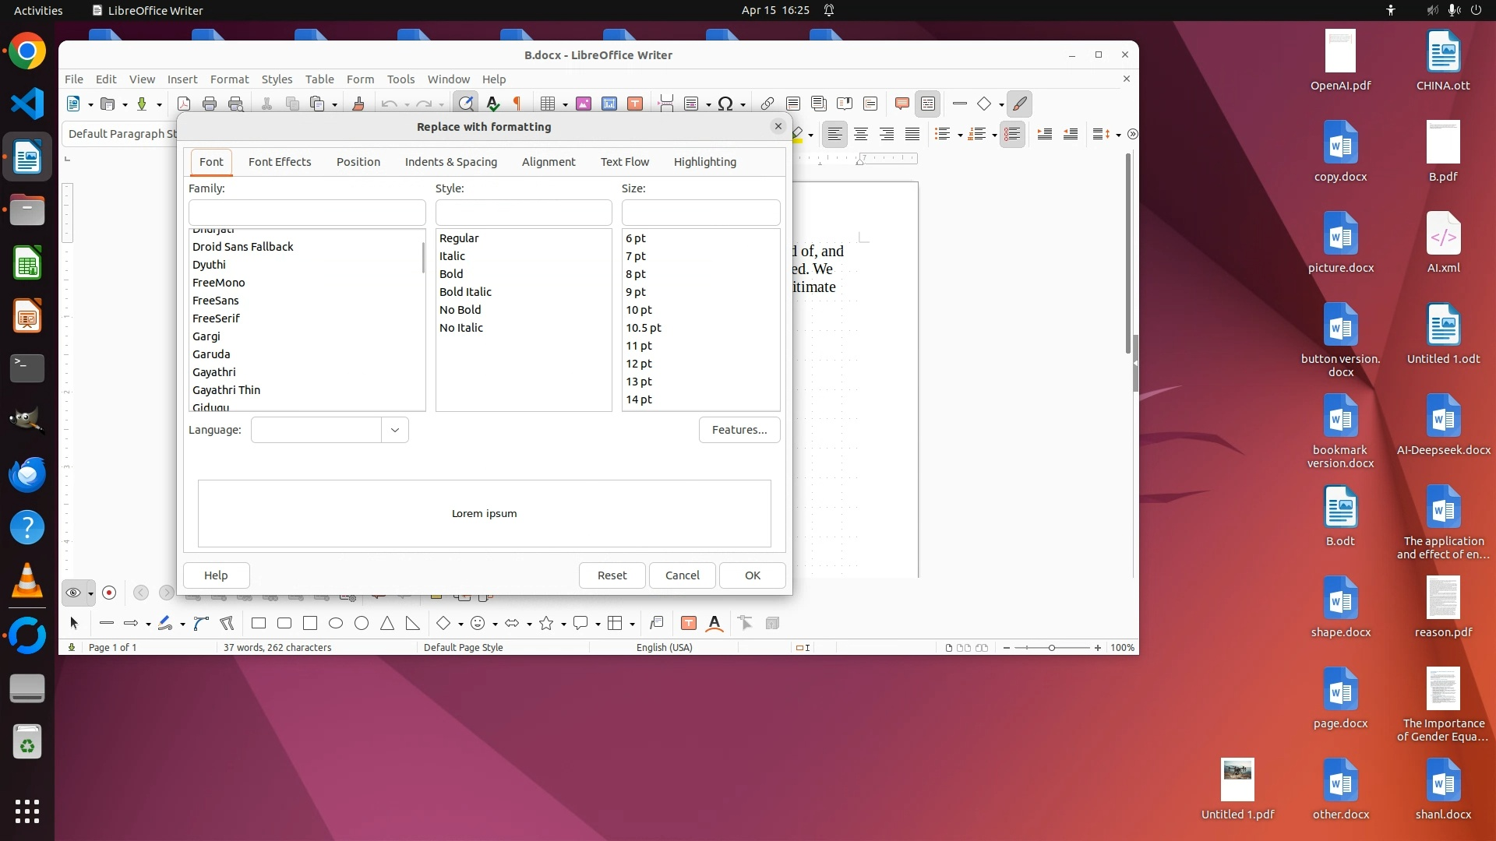Toggle the record track changes button
The image size is (1496, 841).
coord(109,593)
